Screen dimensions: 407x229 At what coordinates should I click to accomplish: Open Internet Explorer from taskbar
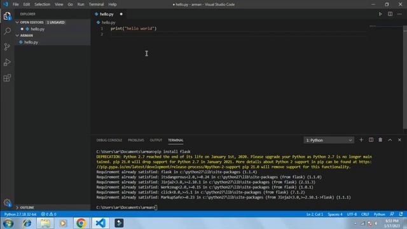pos(27,223)
